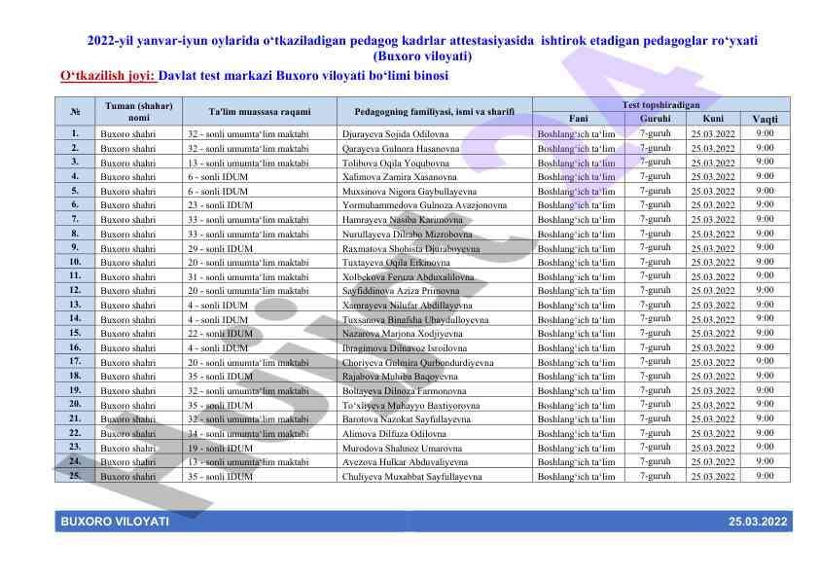Click the name 'Yormuhammedova Gulnoza Avazjonovna'
The height and width of the screenshot is (580, 819).
(424, 205)
